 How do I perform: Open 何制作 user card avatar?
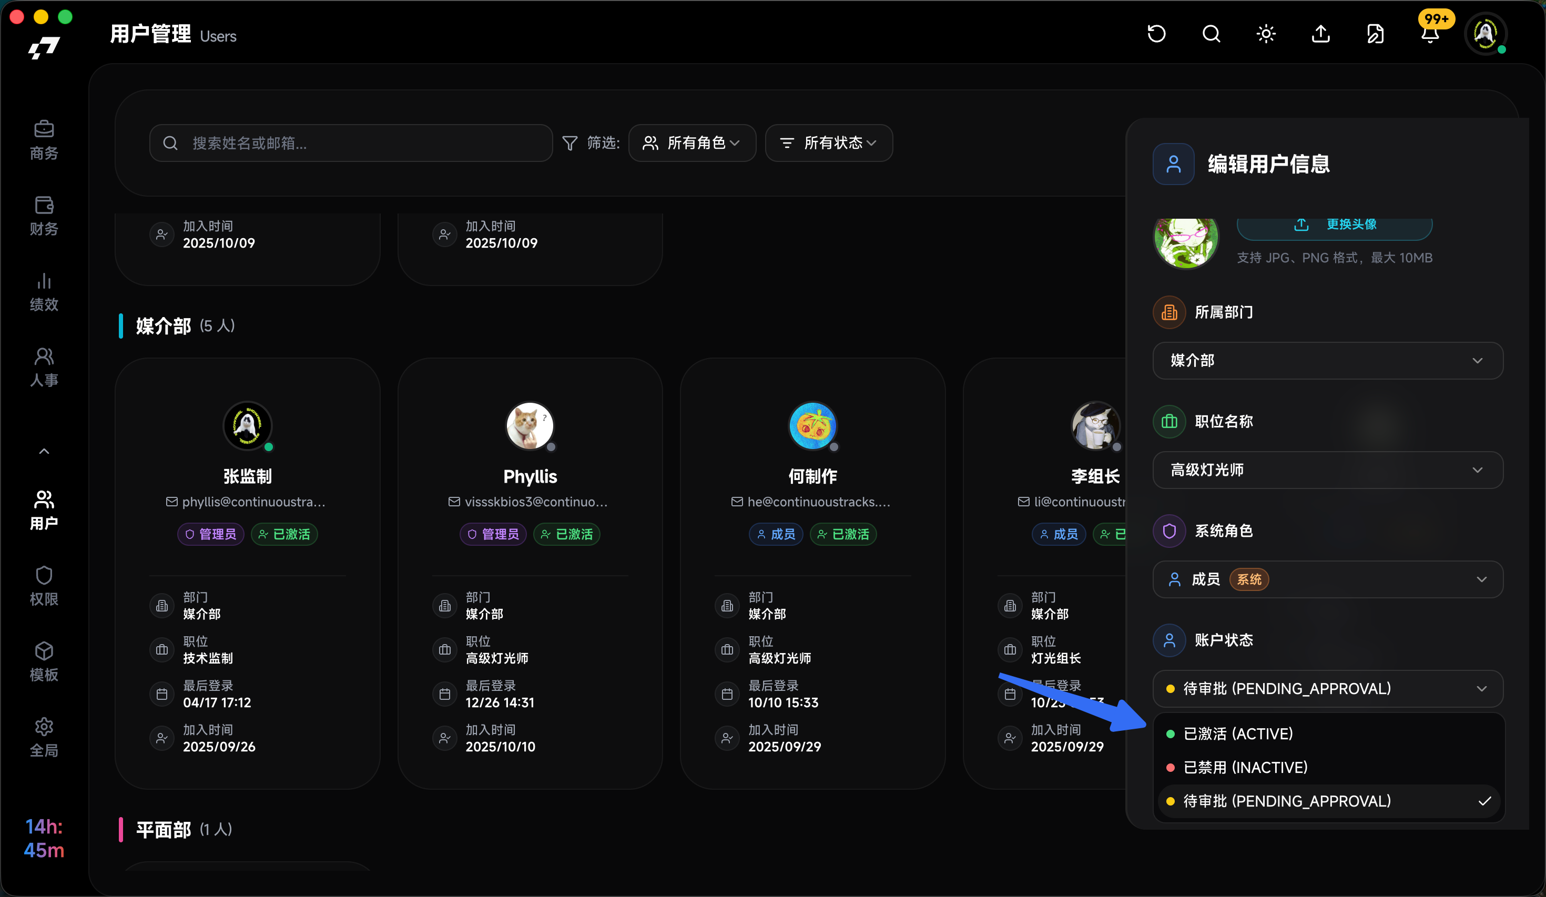tap(813, 426)
